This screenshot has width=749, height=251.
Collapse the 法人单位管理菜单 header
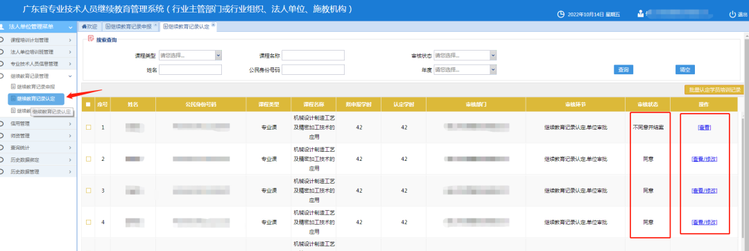point(71,28)
